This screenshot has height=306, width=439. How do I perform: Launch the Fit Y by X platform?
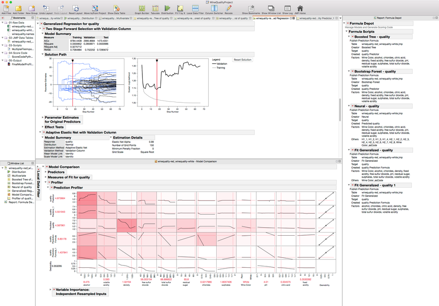179,8
